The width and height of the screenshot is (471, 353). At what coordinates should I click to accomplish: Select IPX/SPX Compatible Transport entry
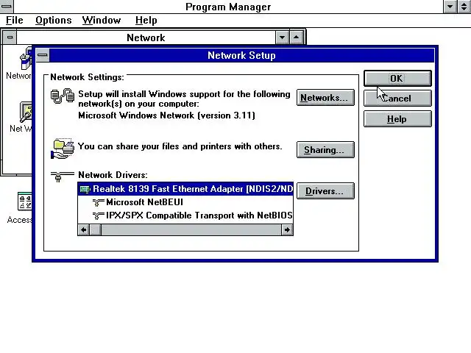coord(185,215)
